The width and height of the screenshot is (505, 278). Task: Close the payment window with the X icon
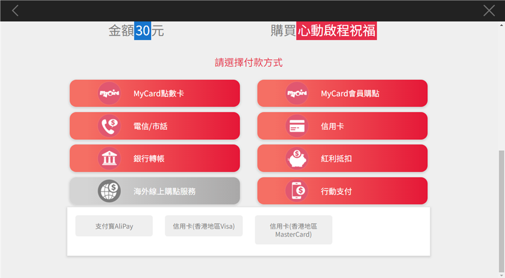pos(489,10)
